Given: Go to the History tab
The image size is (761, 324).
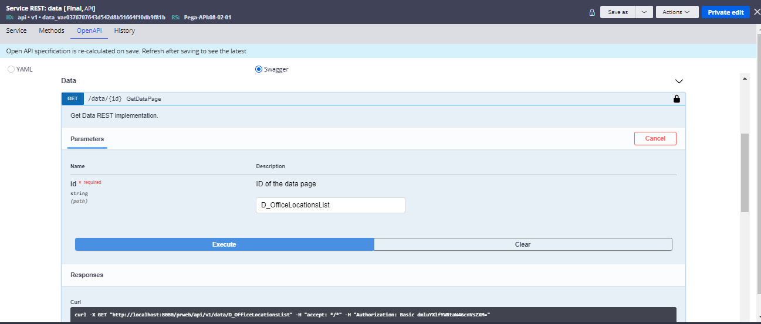Looking at the screenshot, I should pyautogui.click(x=124, y=30).
